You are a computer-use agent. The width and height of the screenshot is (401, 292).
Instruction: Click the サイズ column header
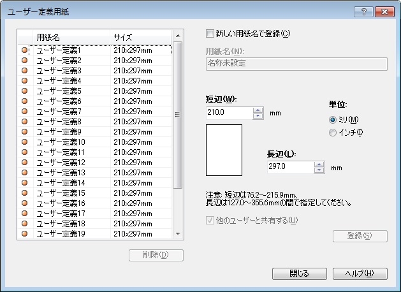[x=140, y=37]
